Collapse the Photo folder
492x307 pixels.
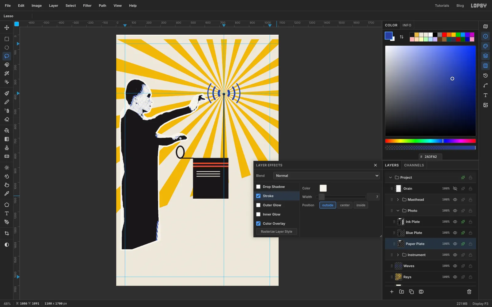point(398,211)
